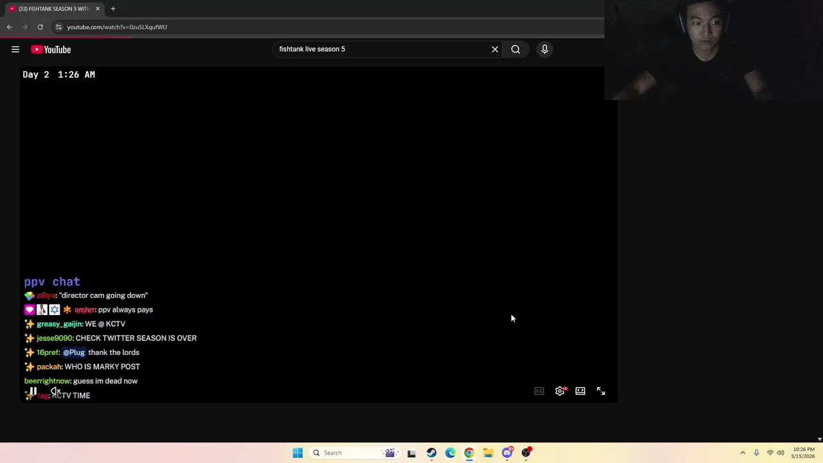Pause the YouTube video

(x=33, y=391)
